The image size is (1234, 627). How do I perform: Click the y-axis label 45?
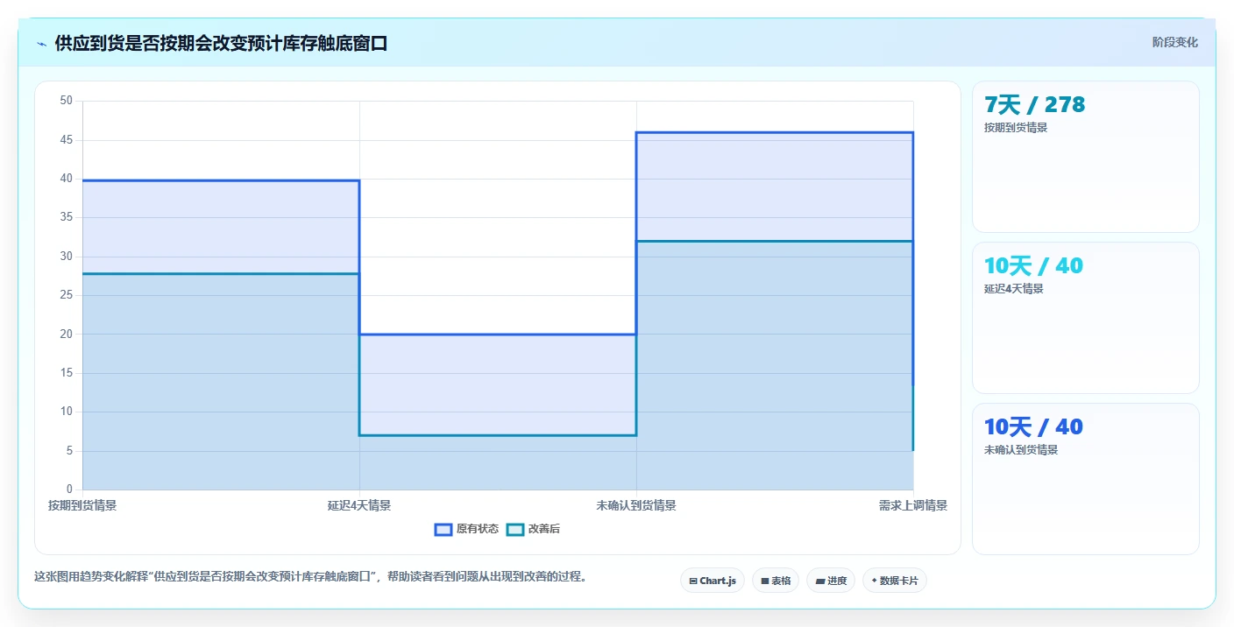(67, 140)
